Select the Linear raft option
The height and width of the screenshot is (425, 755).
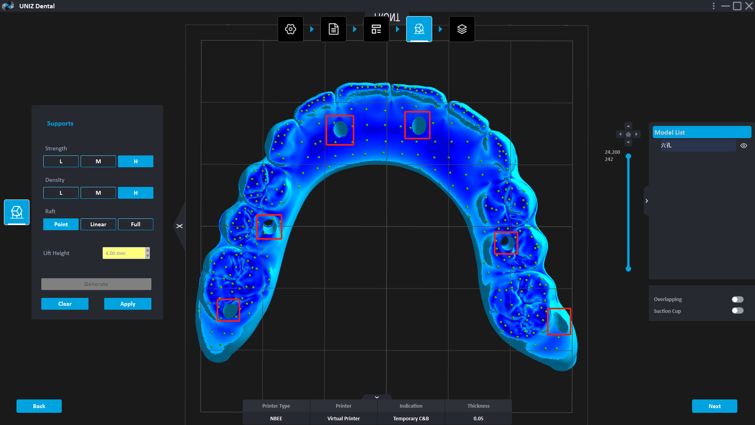pyautogui.click(x=98, y=224)
